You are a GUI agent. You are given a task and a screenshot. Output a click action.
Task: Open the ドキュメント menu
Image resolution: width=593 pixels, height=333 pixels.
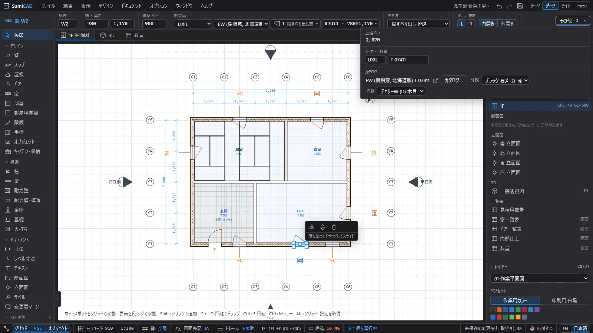(x=132, y=6)
